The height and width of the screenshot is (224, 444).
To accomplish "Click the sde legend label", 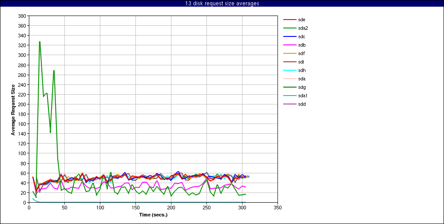I will tap(301, 20).
